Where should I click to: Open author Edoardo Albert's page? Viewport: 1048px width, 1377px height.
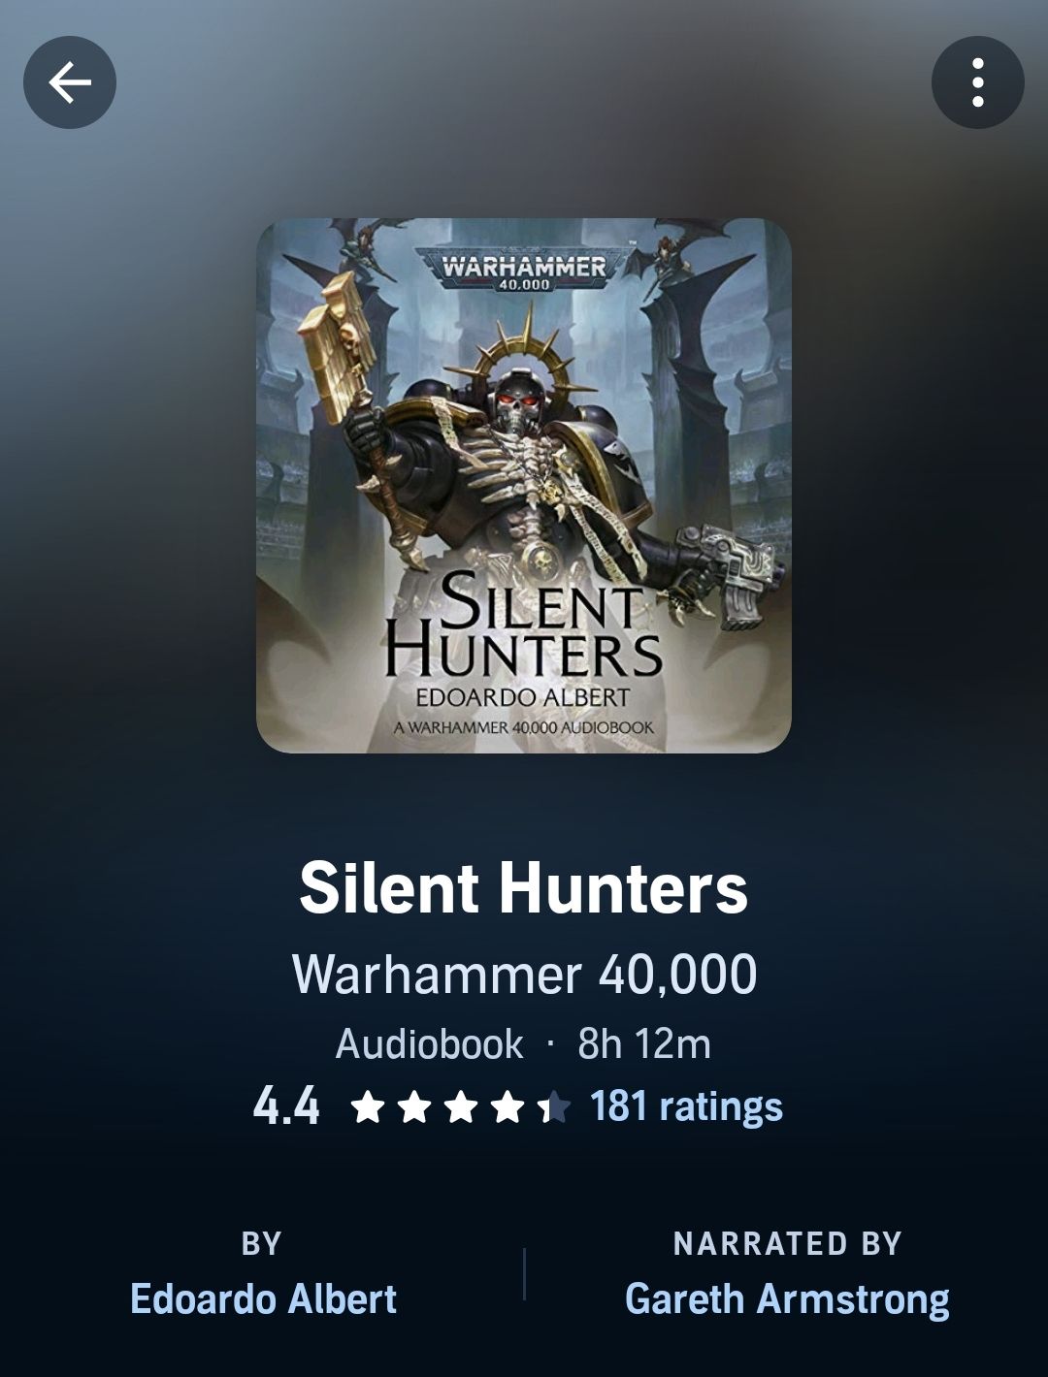tap(263, 1299)
